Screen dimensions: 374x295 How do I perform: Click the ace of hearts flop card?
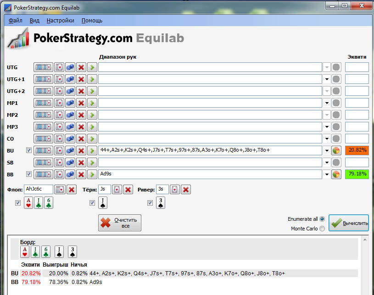pos(28,203)
